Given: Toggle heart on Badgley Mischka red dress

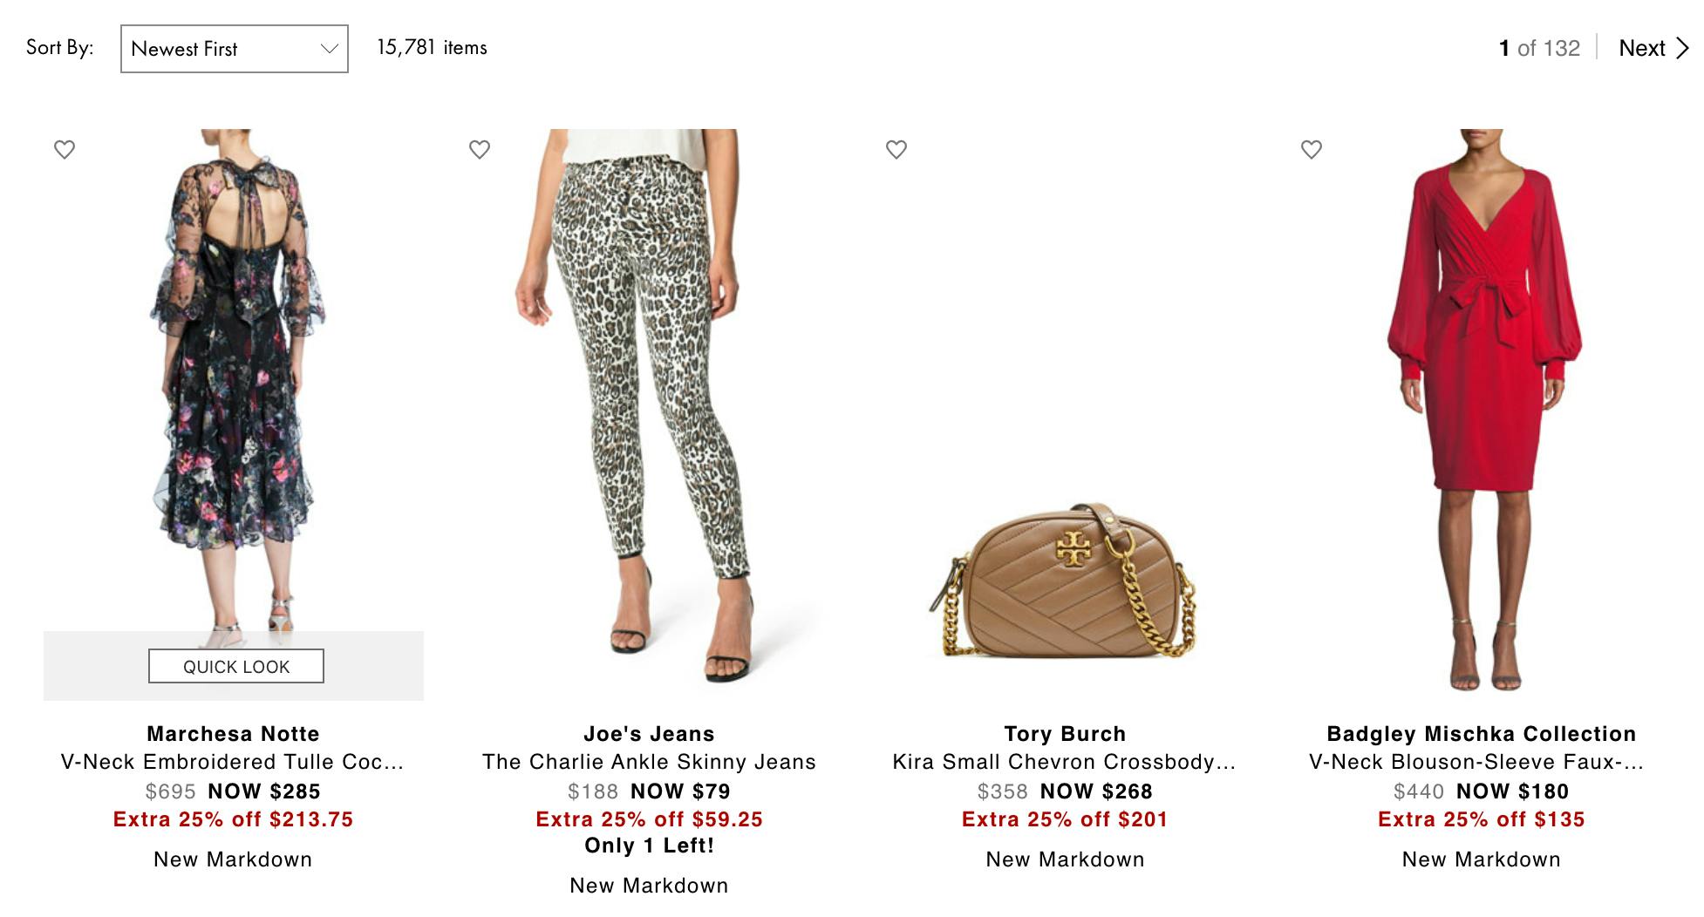Looking at the screenshot, I should (1312, 149).
